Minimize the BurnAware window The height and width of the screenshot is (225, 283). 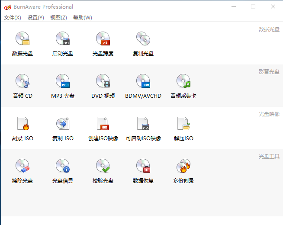(x=234, y=6)
